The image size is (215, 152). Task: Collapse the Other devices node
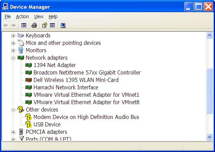pos(13,110)
